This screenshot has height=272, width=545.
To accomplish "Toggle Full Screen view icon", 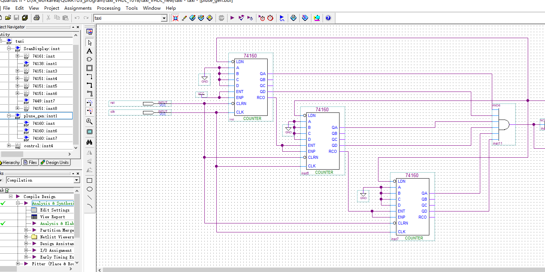I will (x=89, y=132).
